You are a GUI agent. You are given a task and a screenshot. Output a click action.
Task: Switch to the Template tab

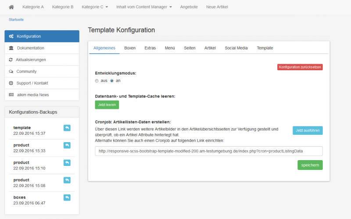point(265,48)
